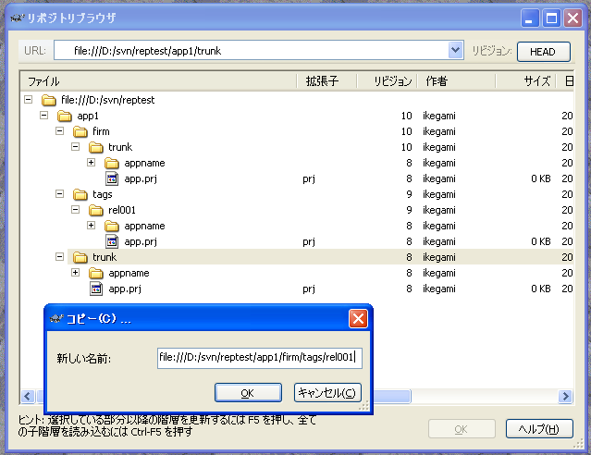Select the tags tree row label
The image size is (591, 455).
[x=102, y=194]
